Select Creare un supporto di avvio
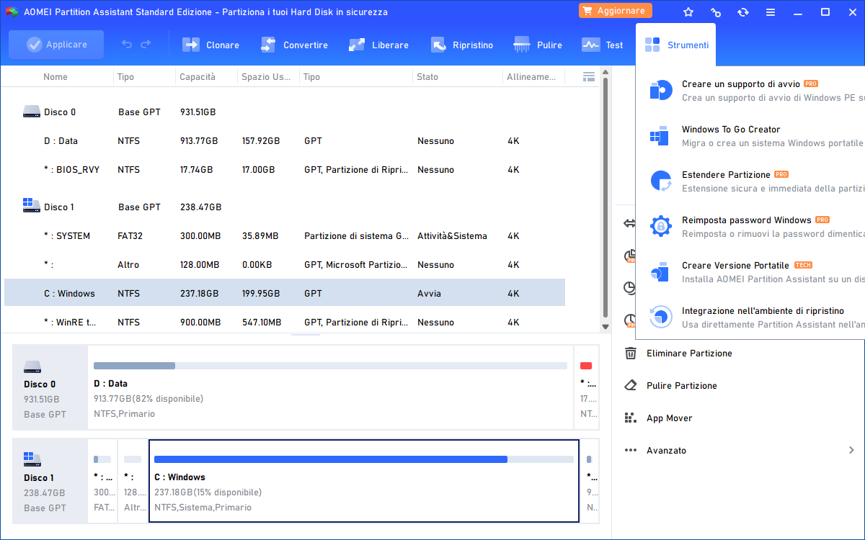The height and width of the screenshot is (540, 865). click(751, 91)
